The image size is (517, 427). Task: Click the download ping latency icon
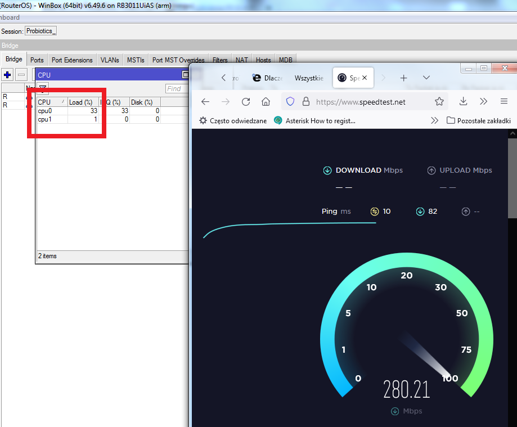coord(420,212)
